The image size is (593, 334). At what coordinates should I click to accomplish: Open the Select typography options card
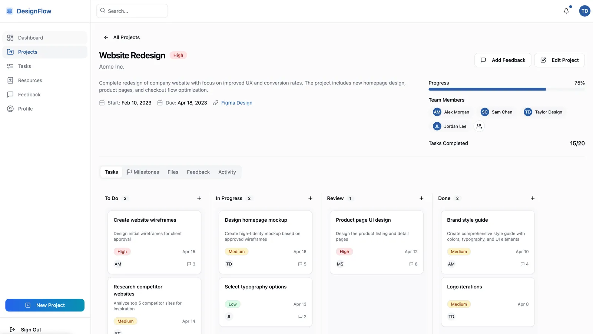coord(266,302)
